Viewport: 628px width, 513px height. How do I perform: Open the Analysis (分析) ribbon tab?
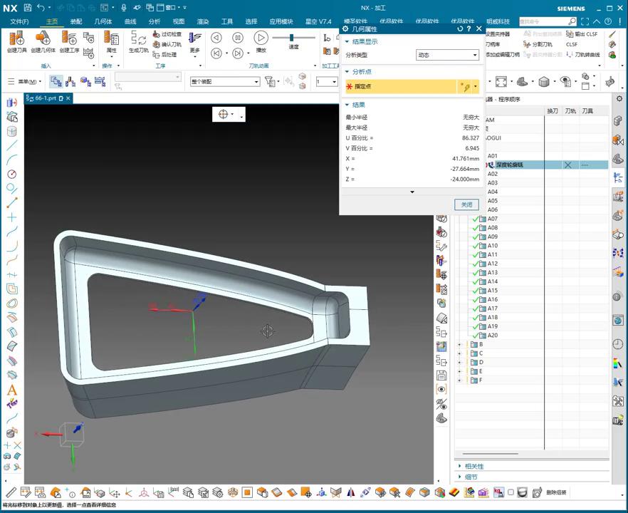pos(155,21)
